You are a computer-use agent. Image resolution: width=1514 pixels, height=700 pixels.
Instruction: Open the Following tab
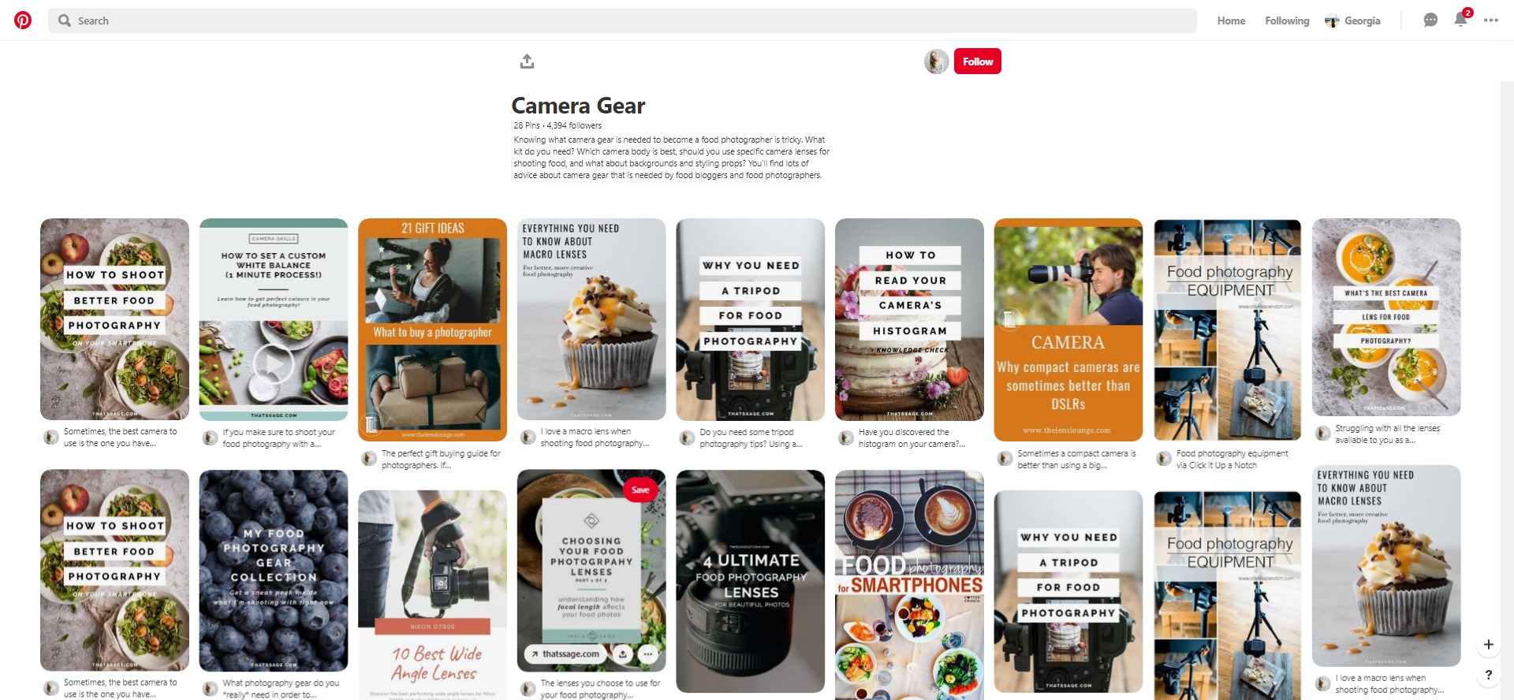[x=1286, y=20]
